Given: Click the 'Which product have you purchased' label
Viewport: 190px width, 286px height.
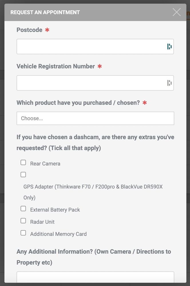Looking at the screenshot, I should point(78,102).
